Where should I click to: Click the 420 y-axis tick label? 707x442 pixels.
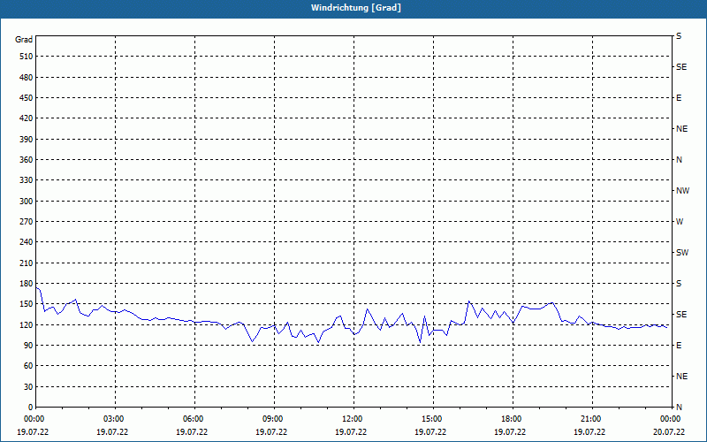tap(26, 118)
